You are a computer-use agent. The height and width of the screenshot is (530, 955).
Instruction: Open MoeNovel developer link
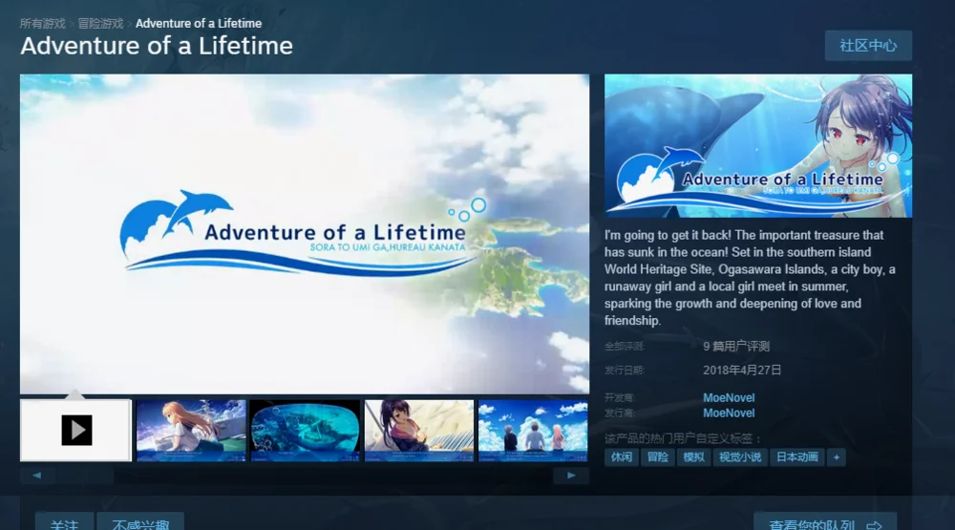[729, 398]
